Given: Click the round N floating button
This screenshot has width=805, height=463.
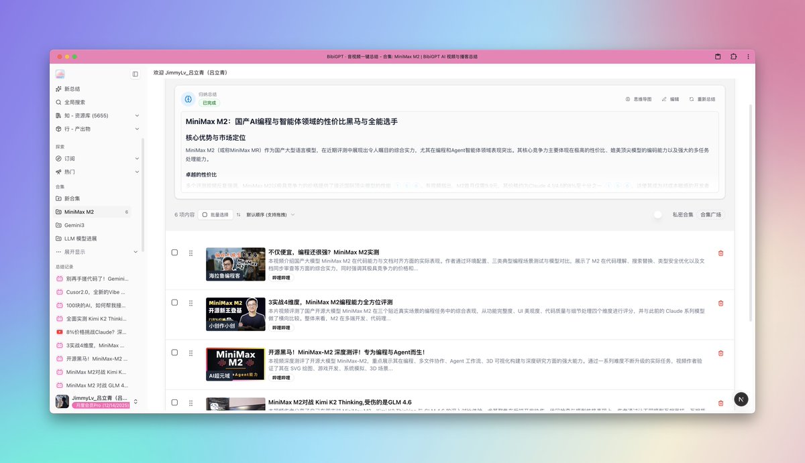Looking at the screenshot, I should (x=741, y=399).
